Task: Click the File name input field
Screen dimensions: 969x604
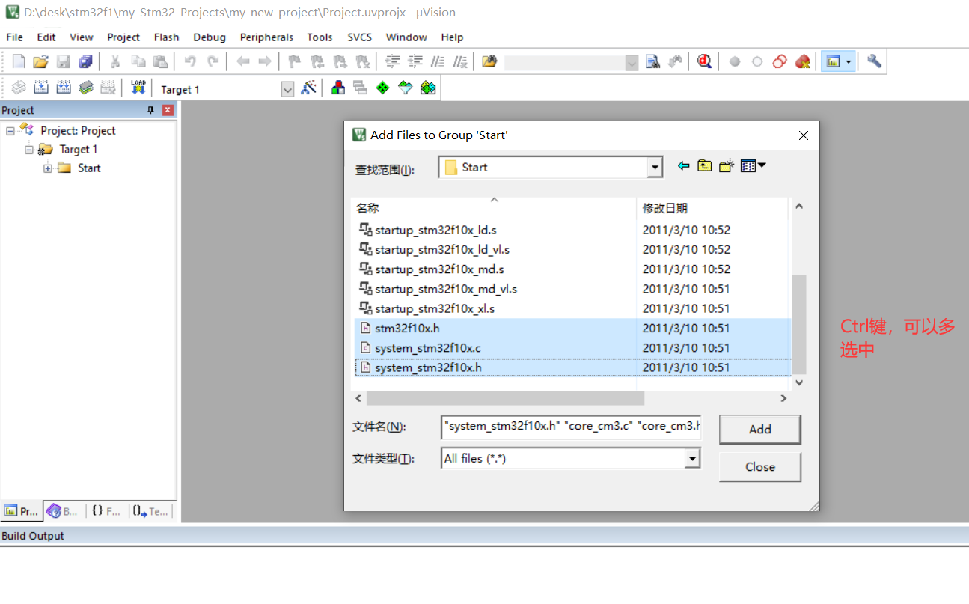Action: pos(571,427)
